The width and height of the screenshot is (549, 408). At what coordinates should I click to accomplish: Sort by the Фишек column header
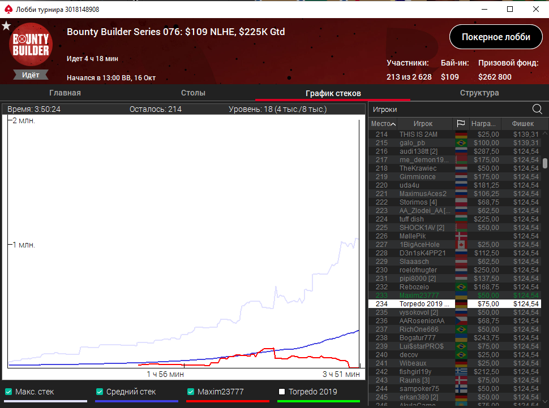click(x=523, y=124)
